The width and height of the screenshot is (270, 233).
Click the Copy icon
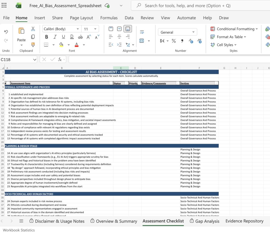(x=33, y=36)
